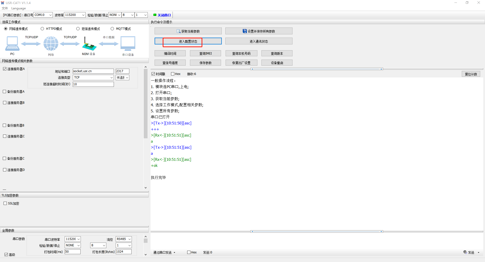Viewport: 485px width, 262px height.
Task: Click the PC computer icon in diagram
Action: [x=12, y=43]
